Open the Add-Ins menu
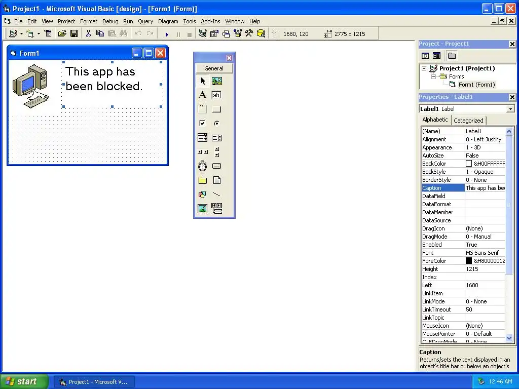This screenshot has width=519, height=389. 210,21
